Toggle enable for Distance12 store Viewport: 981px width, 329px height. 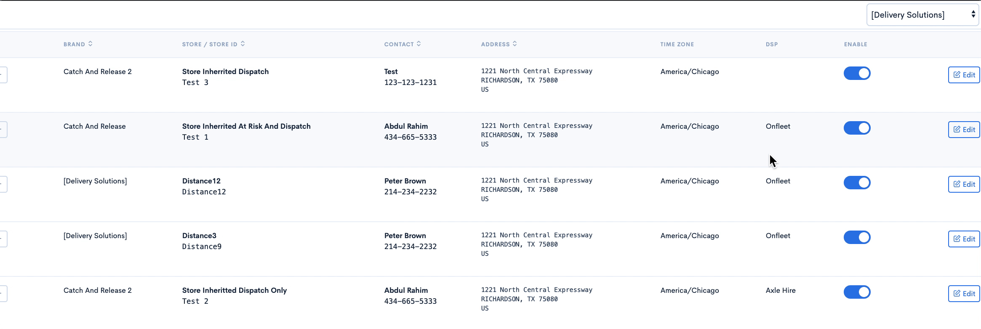coord(857,183)
